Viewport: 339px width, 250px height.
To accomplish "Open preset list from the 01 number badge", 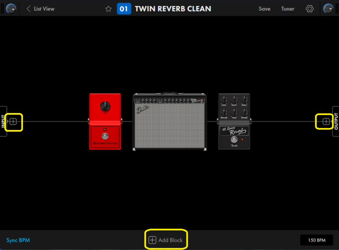I will click(x=124, y=9).
